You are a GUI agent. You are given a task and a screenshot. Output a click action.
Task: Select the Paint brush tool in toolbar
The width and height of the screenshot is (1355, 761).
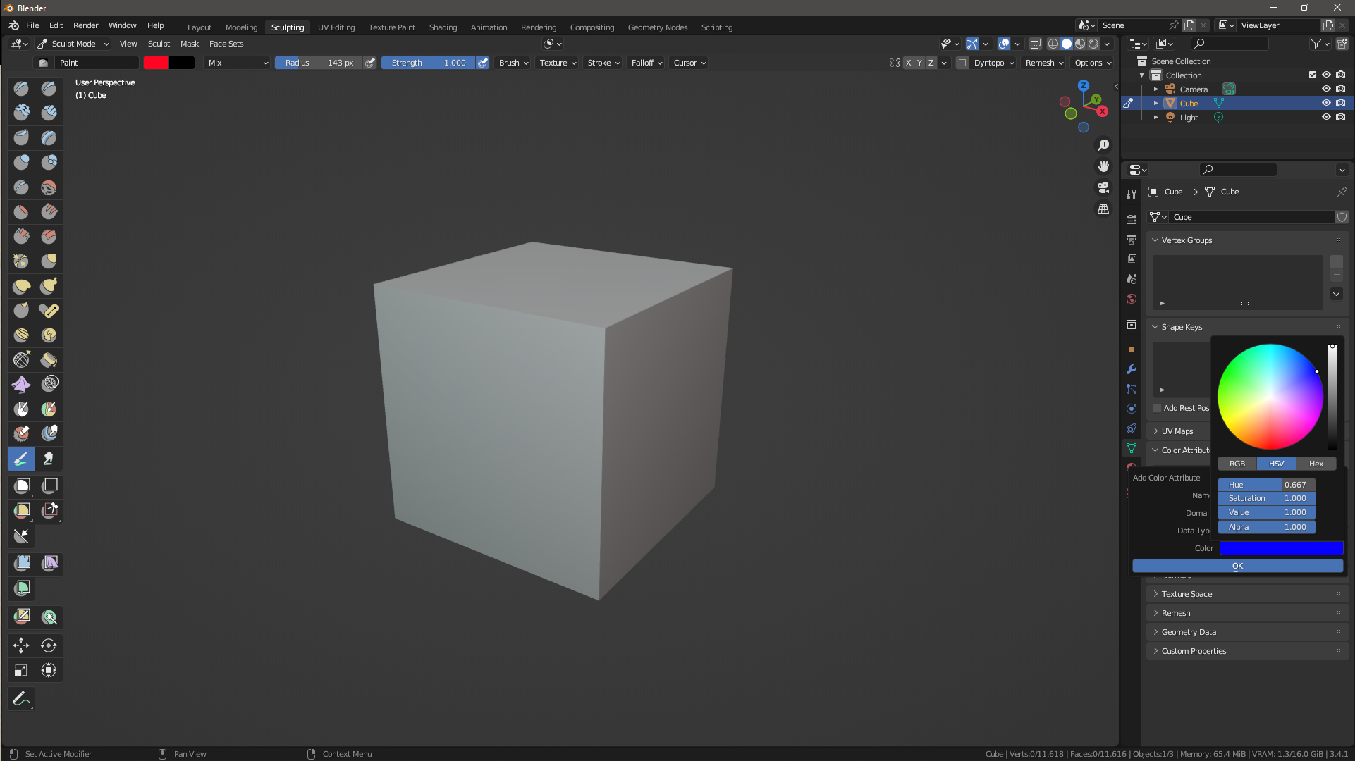pyautogui.click(x=21, y=459)
